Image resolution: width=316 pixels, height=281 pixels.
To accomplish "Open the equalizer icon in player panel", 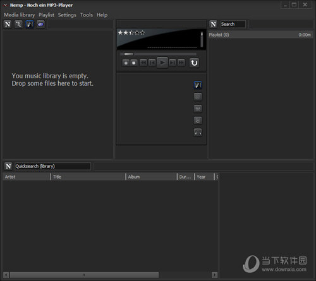I will point(198,121).
